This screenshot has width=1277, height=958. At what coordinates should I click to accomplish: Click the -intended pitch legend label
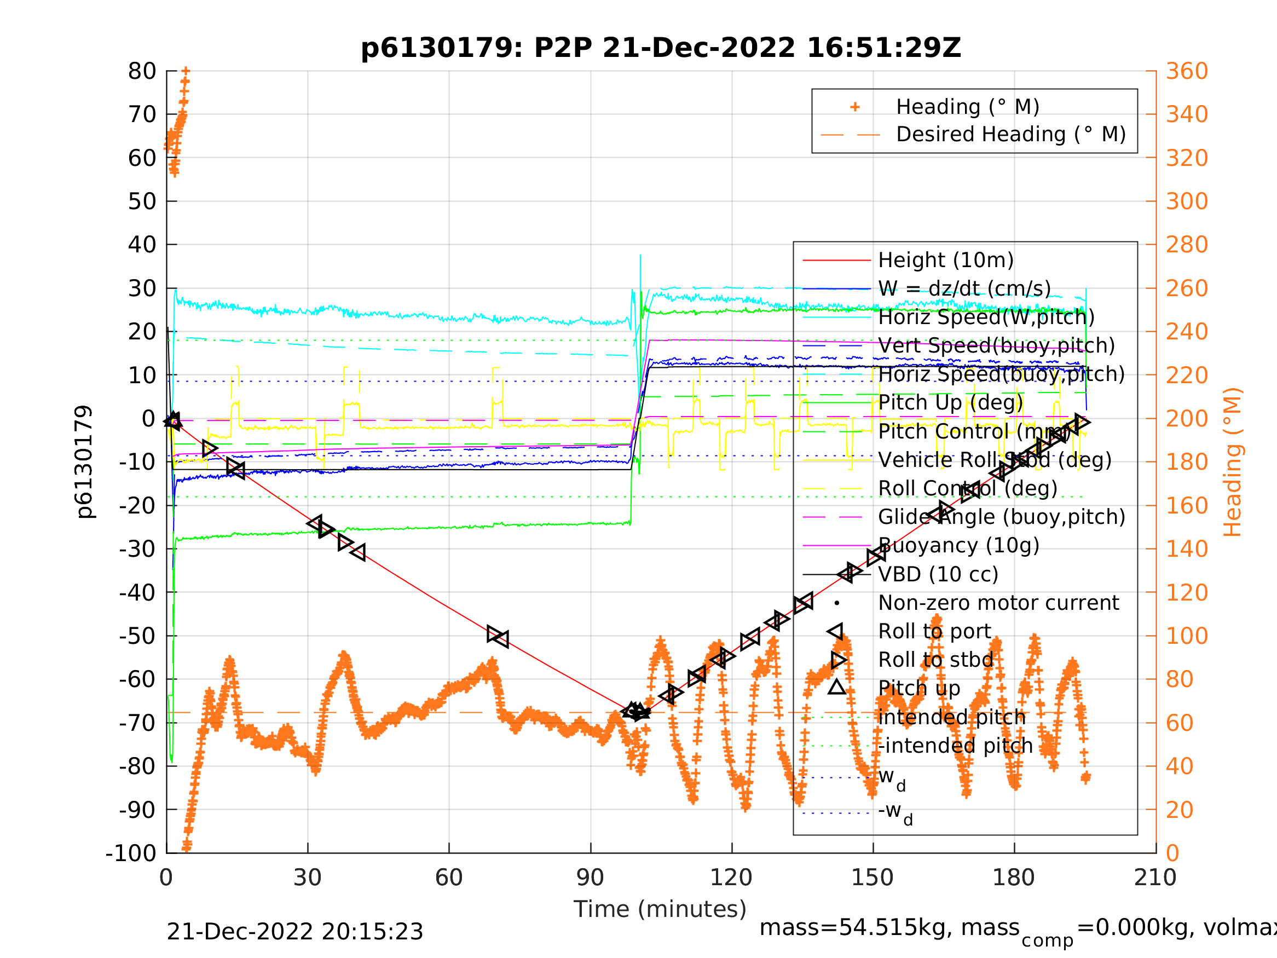coord(956,746)
